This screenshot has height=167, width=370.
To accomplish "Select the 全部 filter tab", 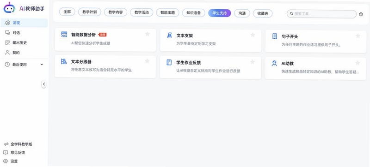I will 67,12.
